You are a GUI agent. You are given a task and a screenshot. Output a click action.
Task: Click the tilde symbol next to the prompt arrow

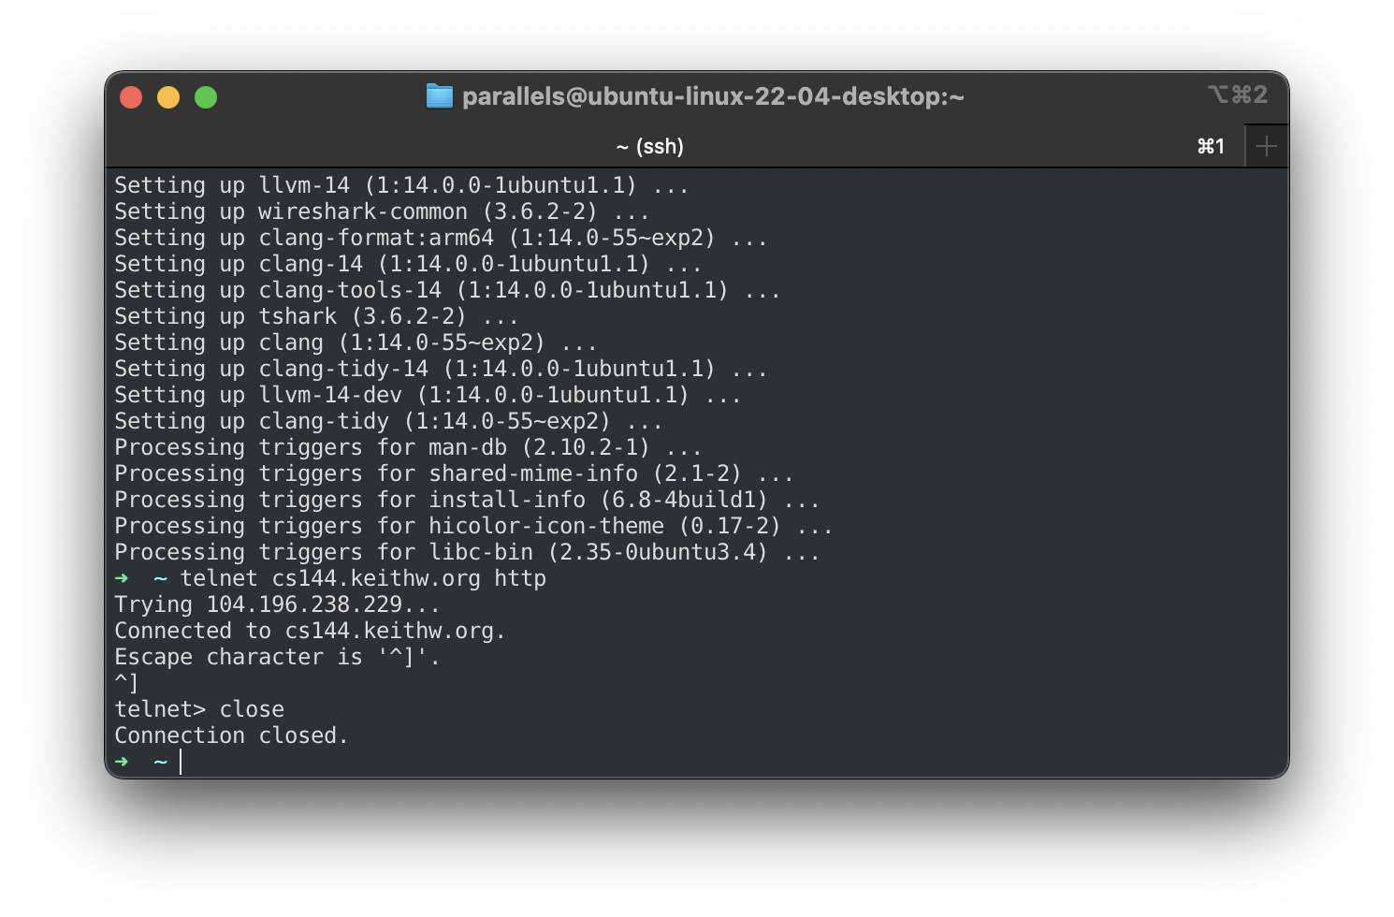pyautogui.click(x=159, y=761)
